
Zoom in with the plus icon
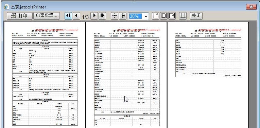tap(123, 16)
